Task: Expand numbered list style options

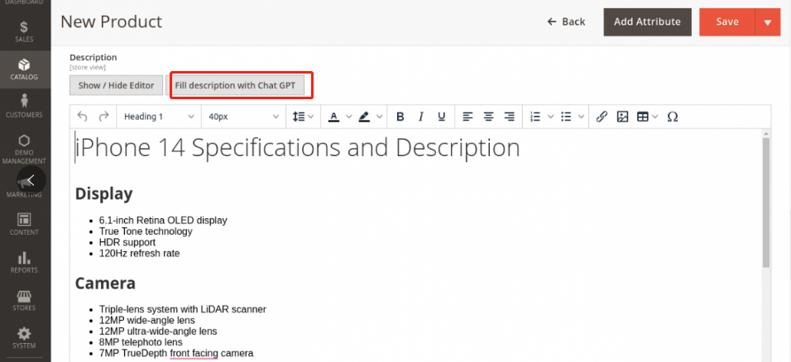Action: click(x=551, y=117)
